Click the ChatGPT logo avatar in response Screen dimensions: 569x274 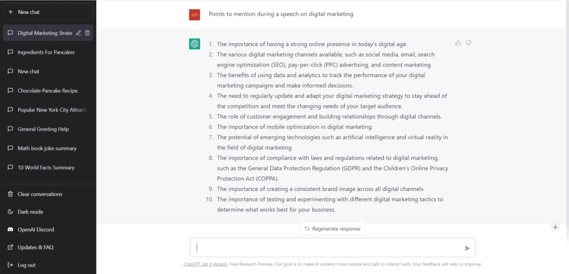(194, 44)
